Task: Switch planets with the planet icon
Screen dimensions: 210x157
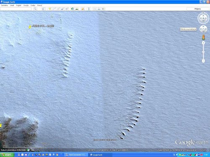Action: click(x=83, y=9)
